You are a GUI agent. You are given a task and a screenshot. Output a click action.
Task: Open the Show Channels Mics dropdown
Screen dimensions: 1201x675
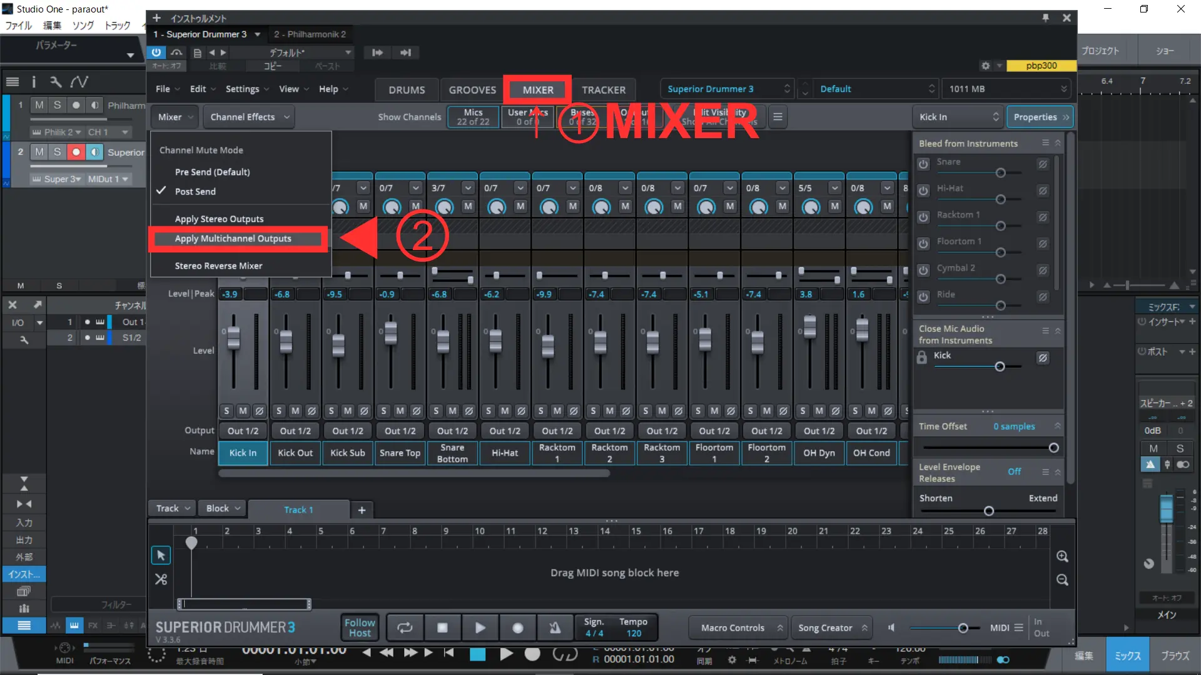pyautogui.click(x=473, y=116)
